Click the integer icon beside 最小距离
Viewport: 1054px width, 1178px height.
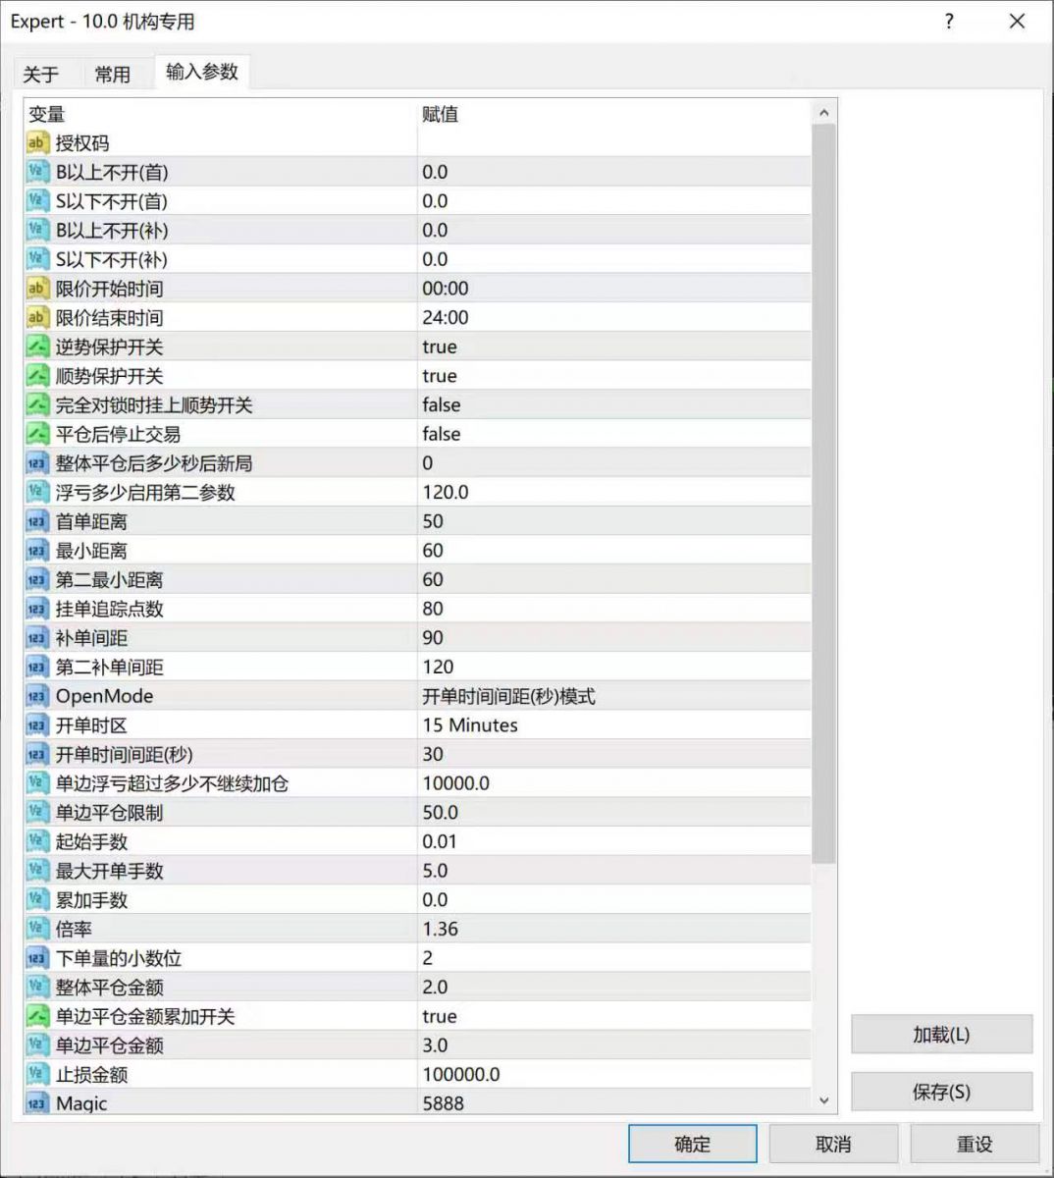[36, 551]
